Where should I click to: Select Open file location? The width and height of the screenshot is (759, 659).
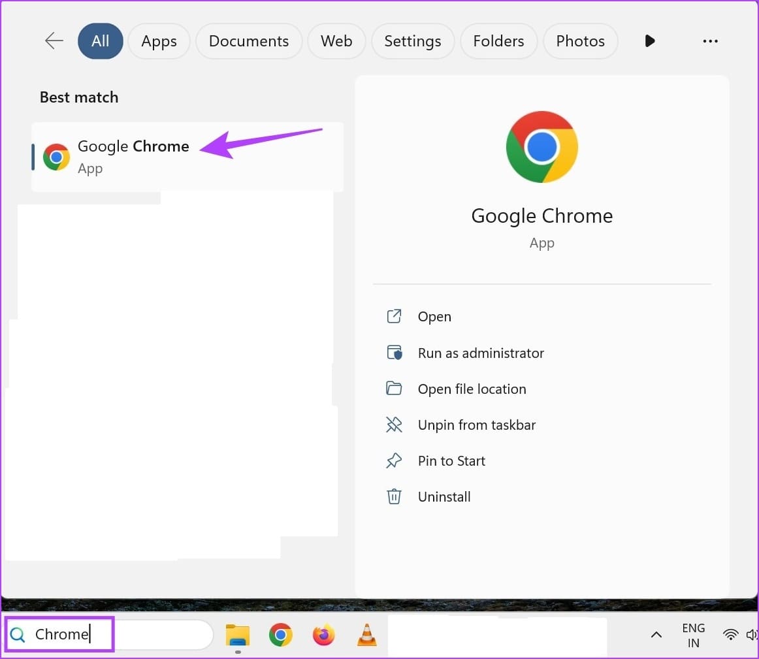coord(472,389)
